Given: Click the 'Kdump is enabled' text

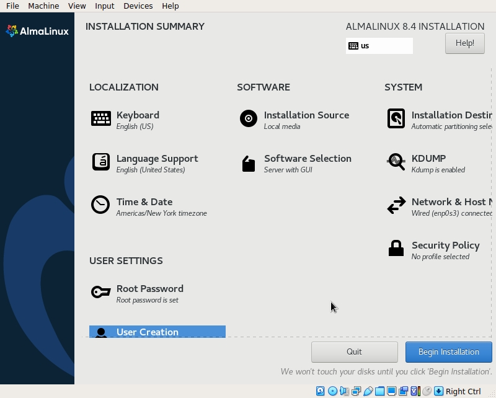Looking at the screenshot, I should (x=438, y=170).
